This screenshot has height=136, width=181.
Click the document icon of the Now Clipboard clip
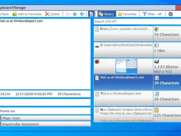coord(97,110)
